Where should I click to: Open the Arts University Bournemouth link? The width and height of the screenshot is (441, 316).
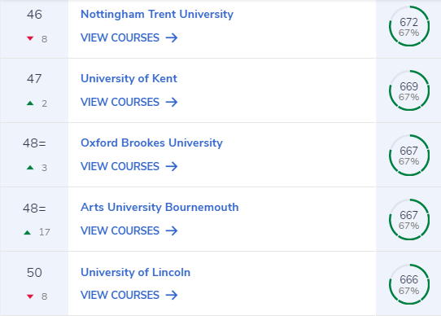pyautogui.click(x=159, y=207)
